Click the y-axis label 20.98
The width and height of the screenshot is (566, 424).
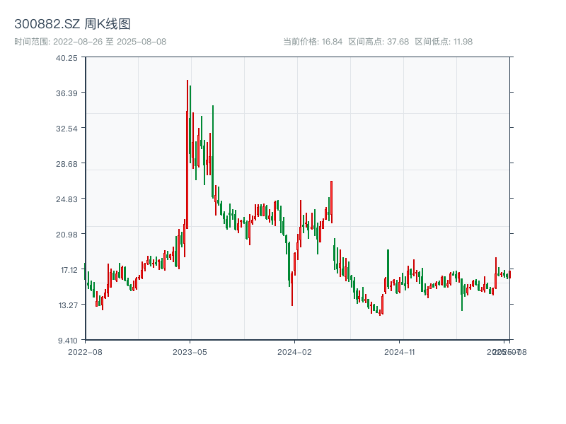[67, 235]
